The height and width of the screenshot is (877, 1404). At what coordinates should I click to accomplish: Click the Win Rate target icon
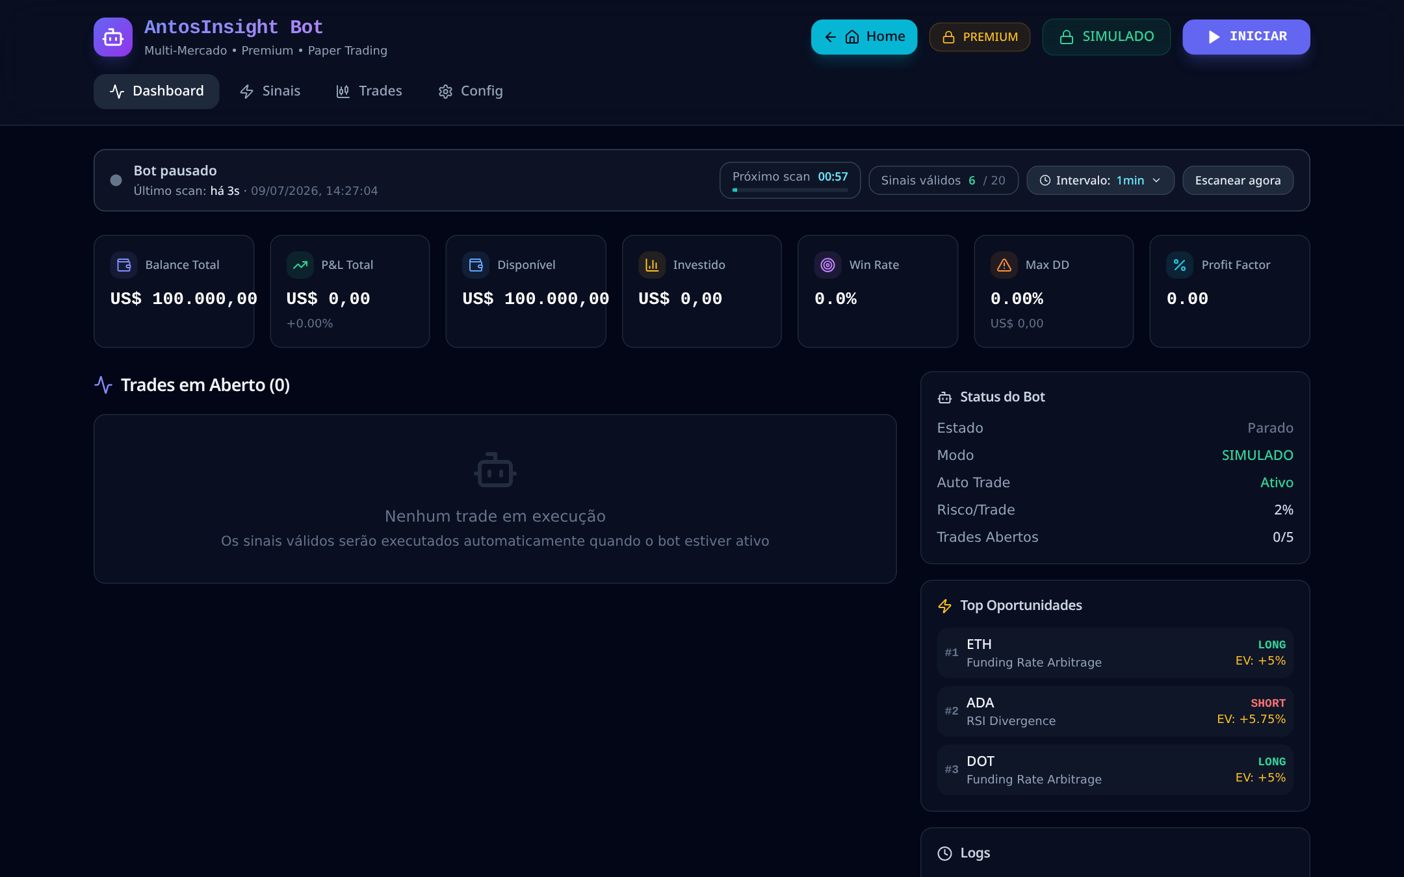pos(827,265)
